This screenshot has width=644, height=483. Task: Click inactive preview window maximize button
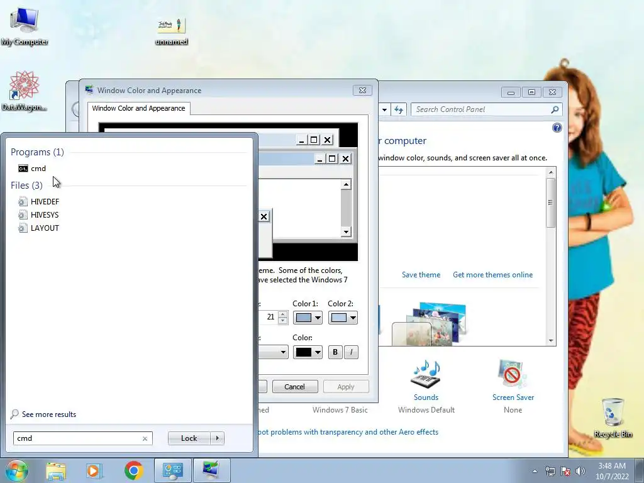coord(314,140)
